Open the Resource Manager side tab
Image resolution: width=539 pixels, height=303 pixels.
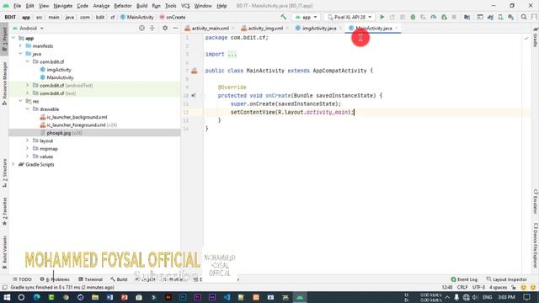(4, 83)
